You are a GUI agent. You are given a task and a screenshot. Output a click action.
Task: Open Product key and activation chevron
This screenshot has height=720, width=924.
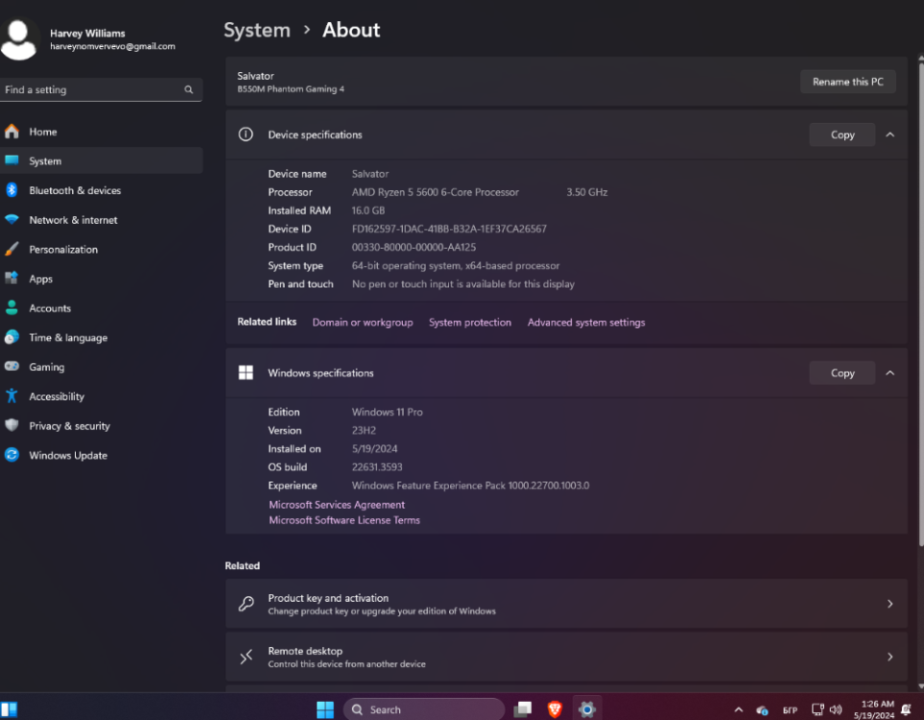click(889, 604)
